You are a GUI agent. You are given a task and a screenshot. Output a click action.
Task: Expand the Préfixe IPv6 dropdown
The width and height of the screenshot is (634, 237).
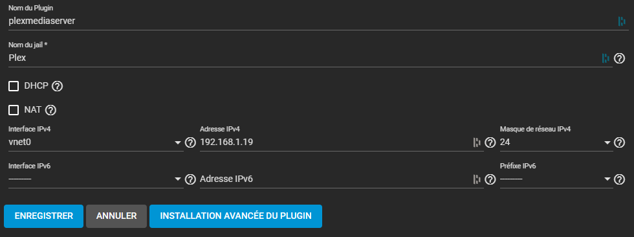[556, 179]
